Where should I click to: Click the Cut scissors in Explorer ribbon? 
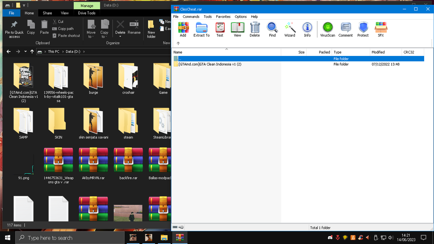[58, 22]
